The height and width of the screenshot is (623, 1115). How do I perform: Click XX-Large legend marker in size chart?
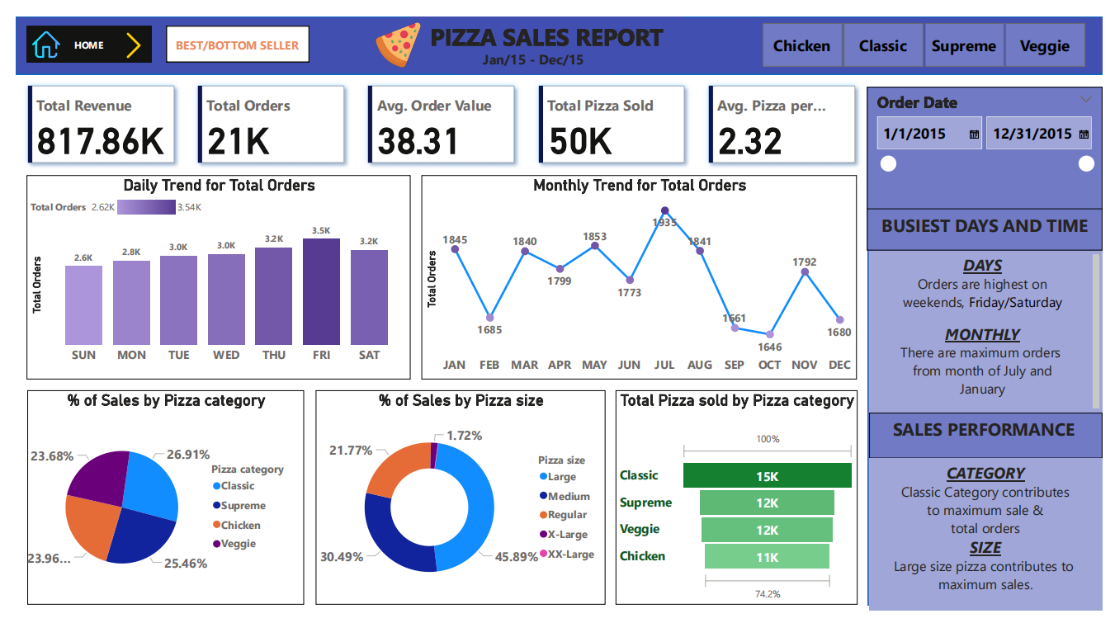pyautogui.click(x=543, y=555)
